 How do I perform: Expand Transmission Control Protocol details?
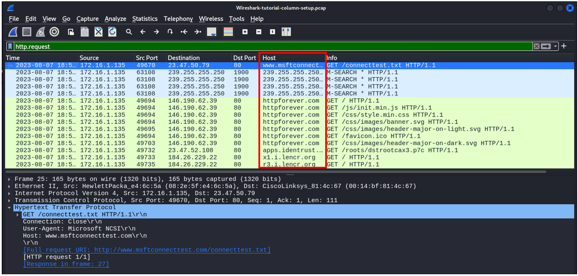pyautogui.click(x=10, y=200)
